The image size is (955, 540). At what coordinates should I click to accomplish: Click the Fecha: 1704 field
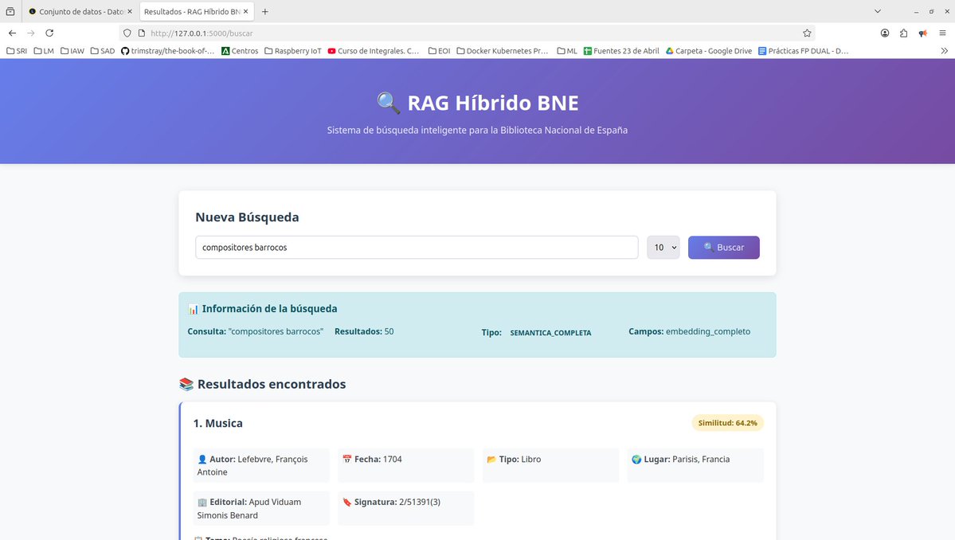click(405, 466)
